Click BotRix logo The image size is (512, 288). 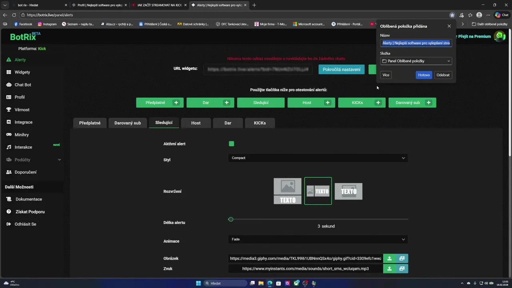click(x=25, y=37)
